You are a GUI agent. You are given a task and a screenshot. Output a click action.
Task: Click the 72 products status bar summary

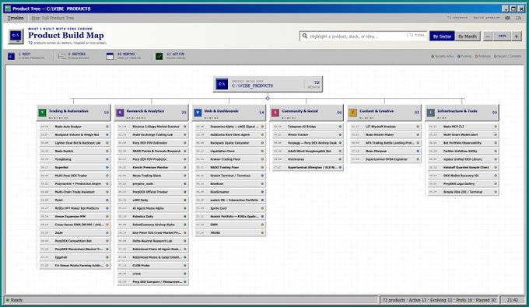(439, 300)
